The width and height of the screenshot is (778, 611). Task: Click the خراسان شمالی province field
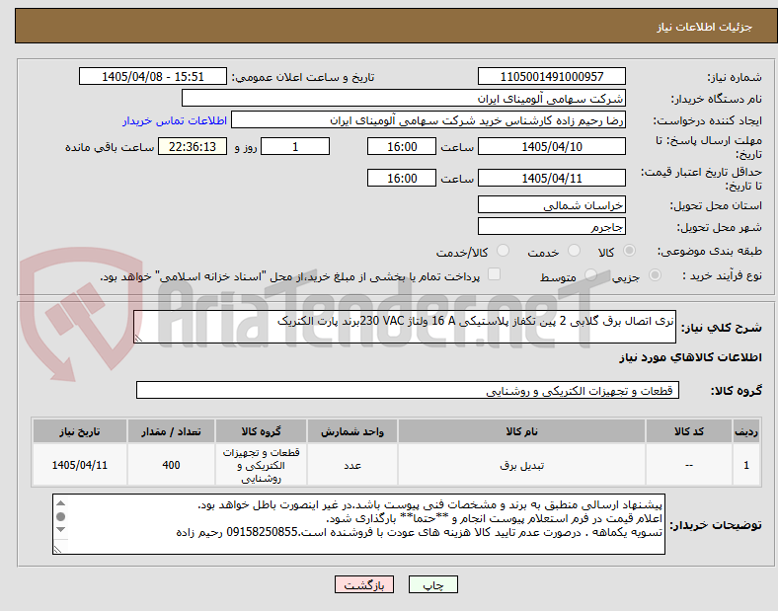(x=551, y=205)
